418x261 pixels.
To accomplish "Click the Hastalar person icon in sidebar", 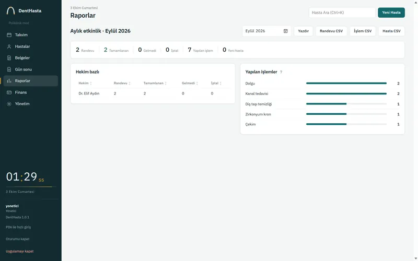I will 9,46.
